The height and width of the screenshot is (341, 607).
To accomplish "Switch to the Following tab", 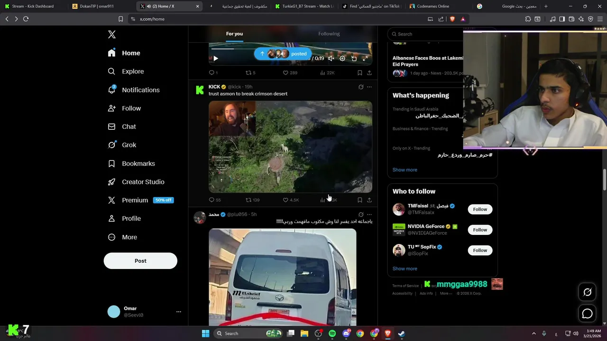I will click(x=329, y=34).
